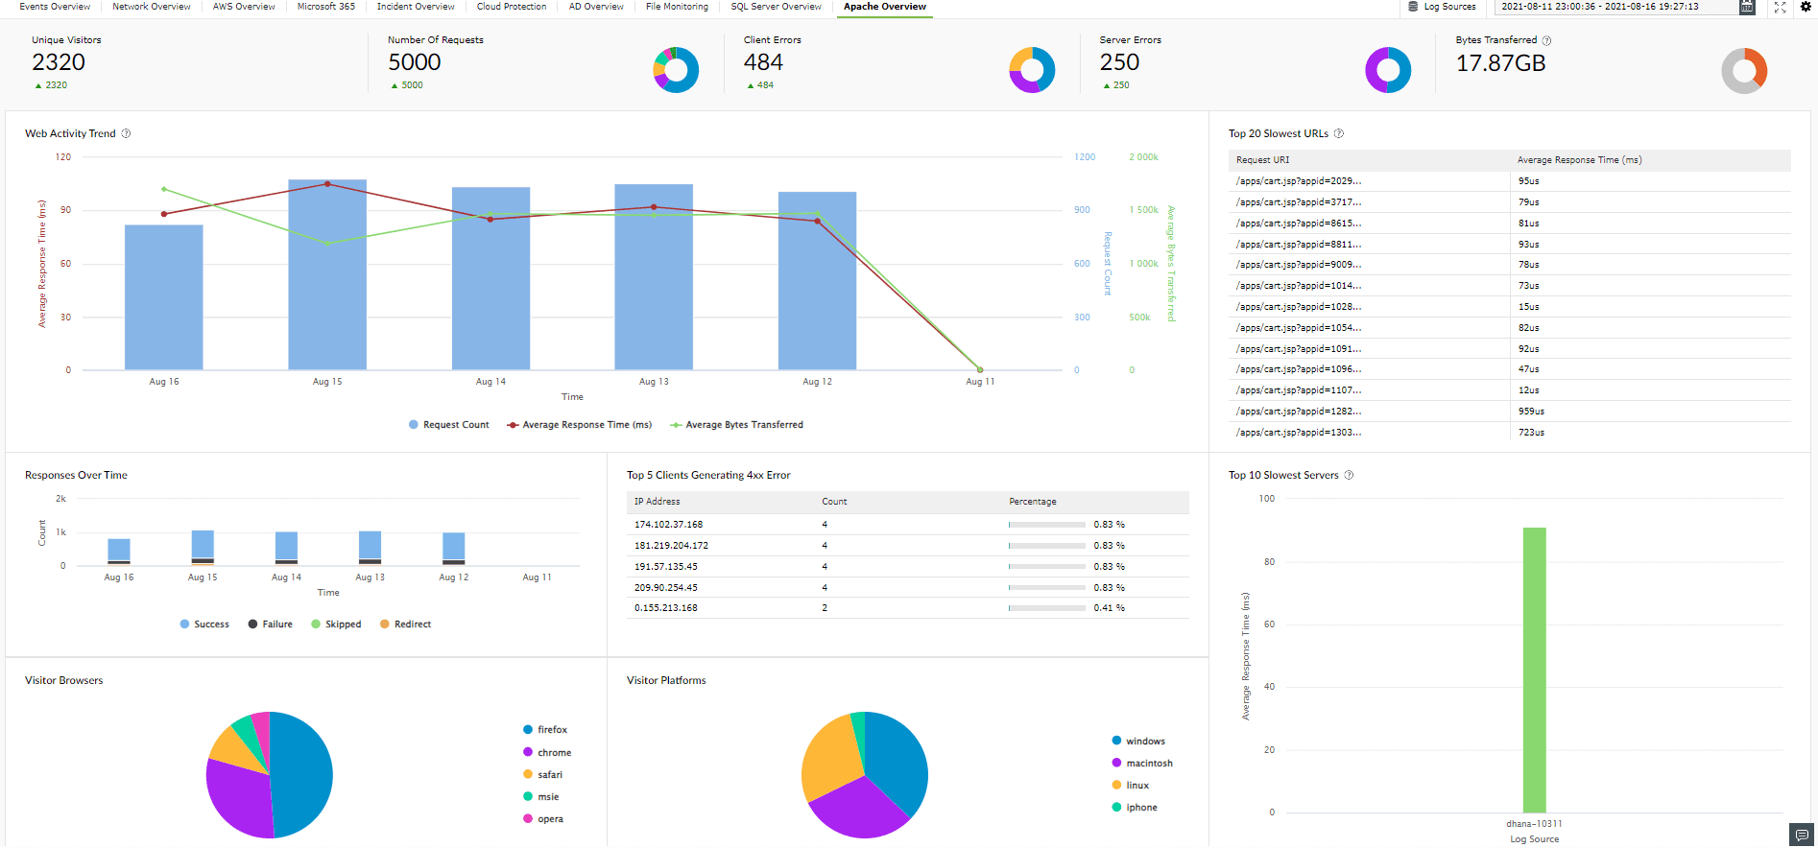The image size is (1818, 848).
Task: Open the dashboard settings gear
Action: pos(1806,7)
